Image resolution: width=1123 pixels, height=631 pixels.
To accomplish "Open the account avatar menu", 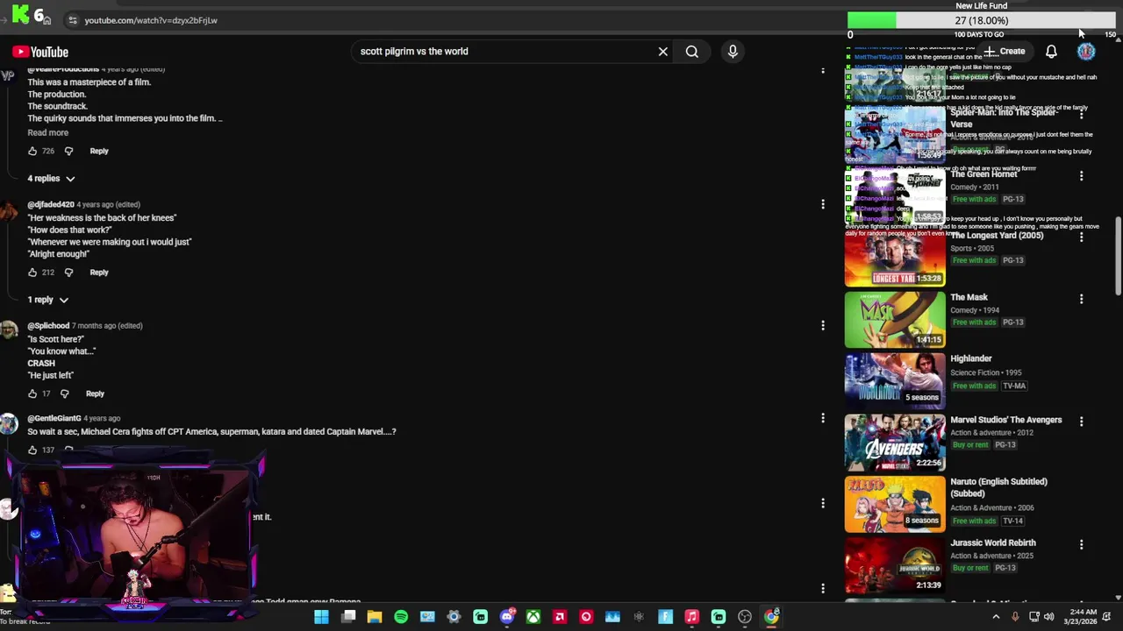I will 1086,52.
